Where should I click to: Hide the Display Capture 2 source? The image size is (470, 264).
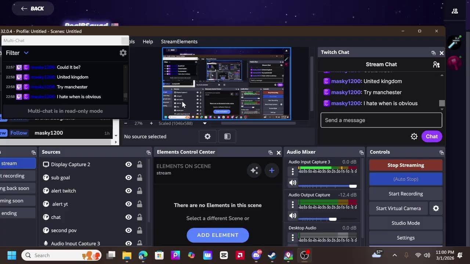click(x=129, y=164)
